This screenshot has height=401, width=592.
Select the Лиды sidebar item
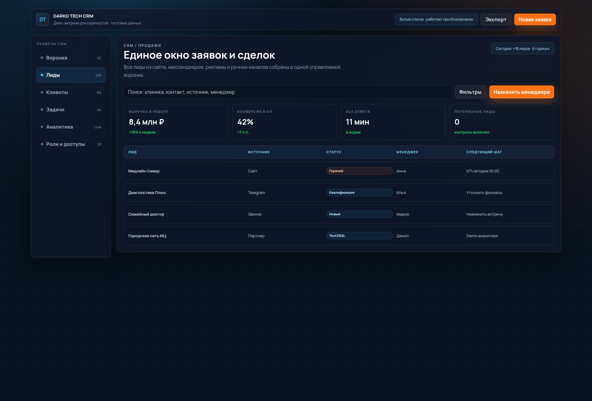71,75
